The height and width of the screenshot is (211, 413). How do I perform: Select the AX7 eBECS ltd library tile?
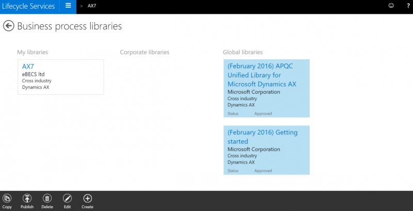(x=61, y=77)
